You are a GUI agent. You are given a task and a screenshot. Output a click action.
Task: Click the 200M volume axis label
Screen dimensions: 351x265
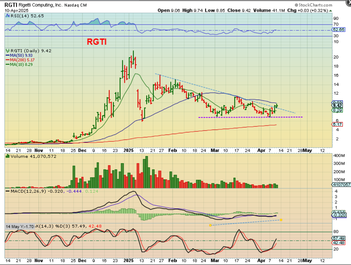(x=339, y=172)
